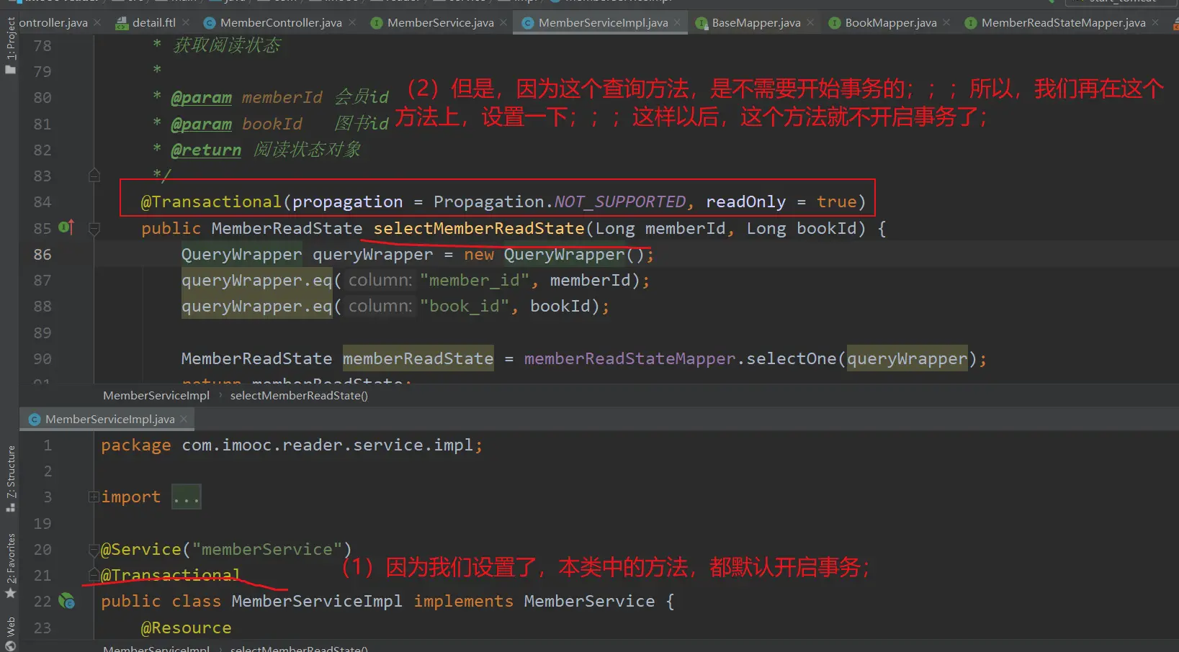Close the lower split MemberServiceImpl.java tab
The image size is (1179, 652).
tap(184, 419)
